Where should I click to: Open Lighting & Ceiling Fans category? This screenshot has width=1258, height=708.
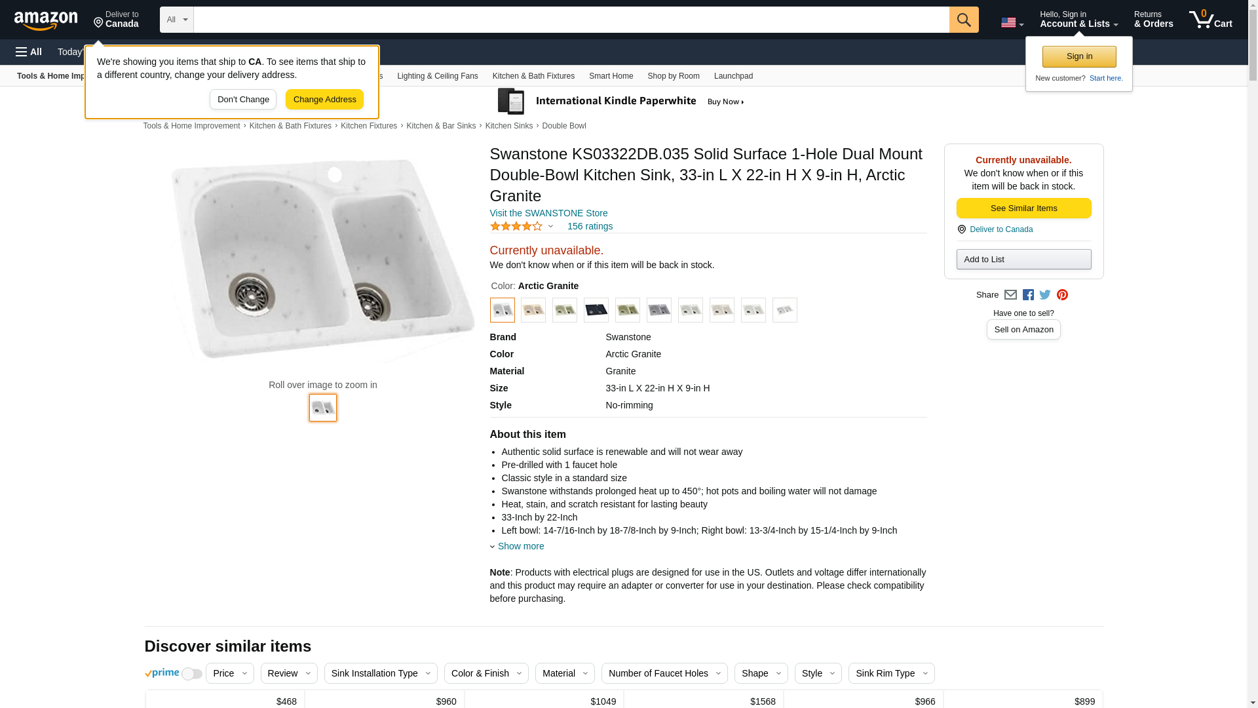[437, 76]
